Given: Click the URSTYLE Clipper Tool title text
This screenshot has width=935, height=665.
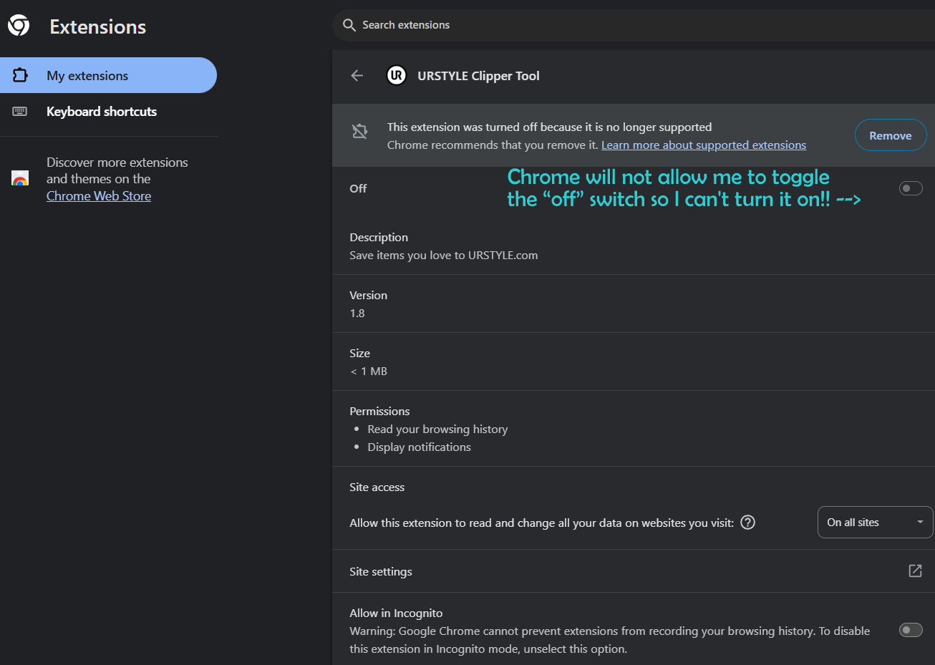Looking at the screenshot, I should tap(478, 76).
